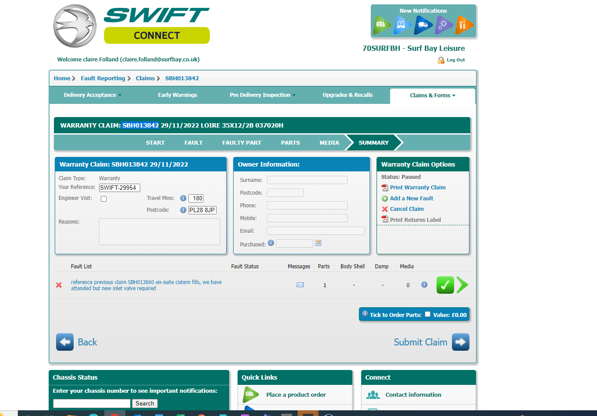Click the owner Phone field

(307, 206)
